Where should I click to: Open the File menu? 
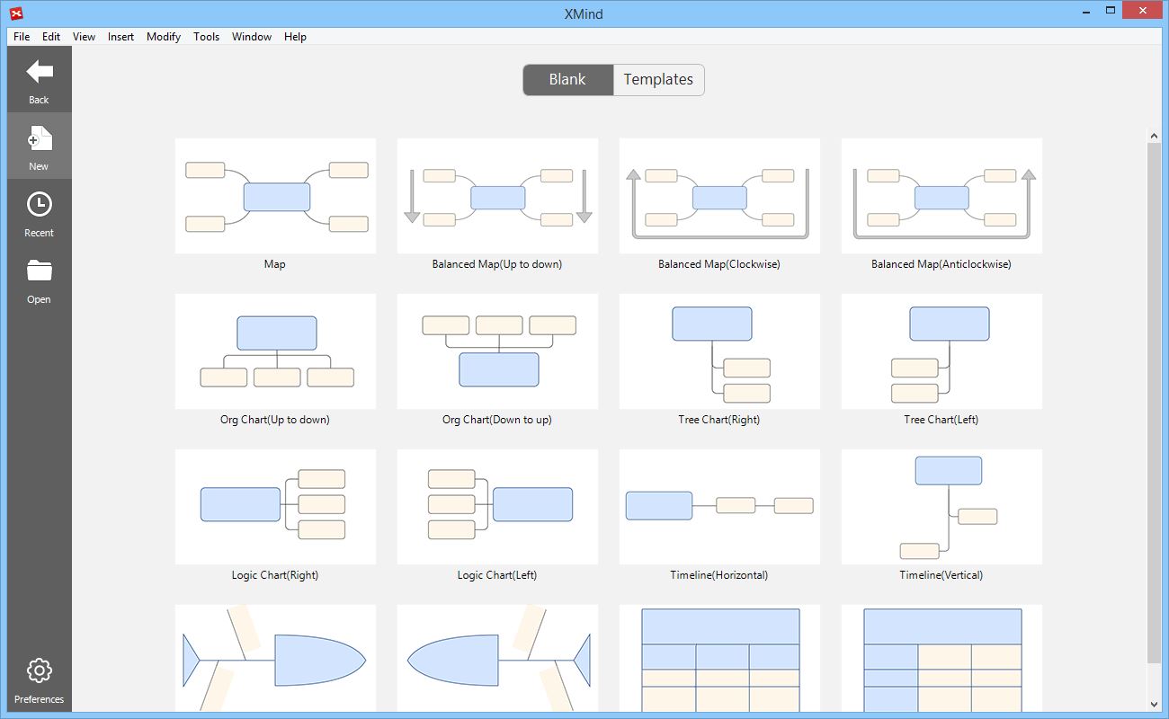(x=22, y=37)
